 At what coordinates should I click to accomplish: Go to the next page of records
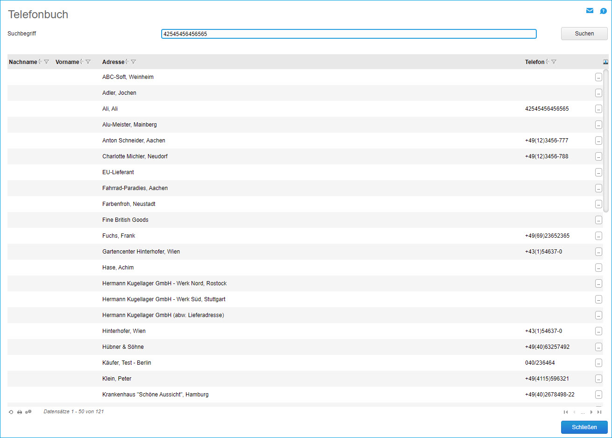click(591, 412)
